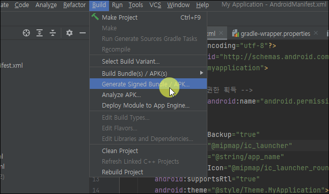
Task: Choose Rebuild Project
Action: [x=148, y=172]
